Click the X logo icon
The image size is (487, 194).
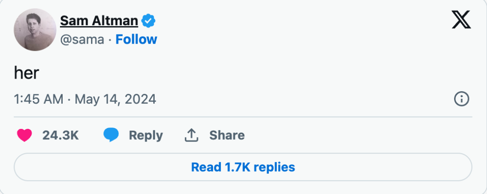pyautogui.click(x=461, y=21)
